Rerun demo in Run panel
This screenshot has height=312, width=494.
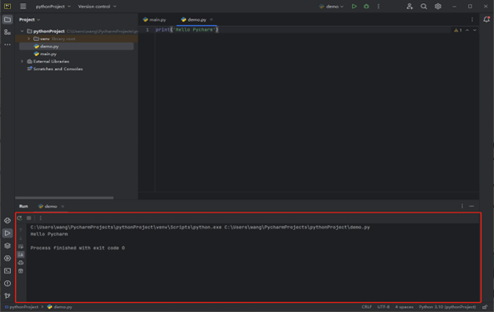(x=20, y=217)
